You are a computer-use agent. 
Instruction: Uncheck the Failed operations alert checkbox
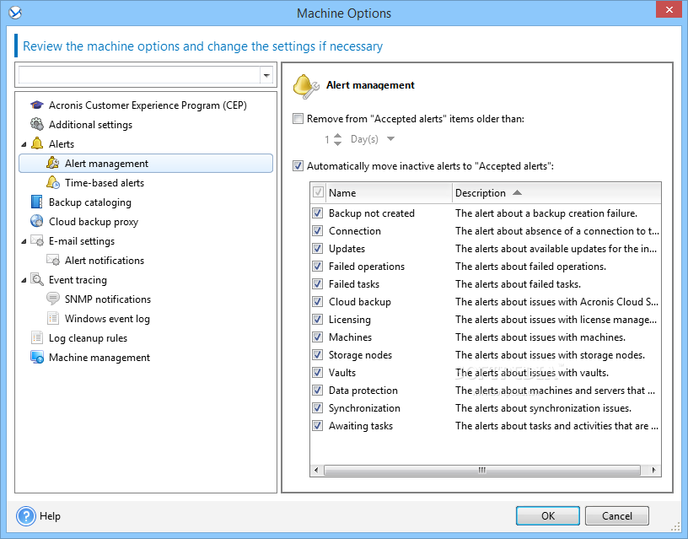tap(318, 267)
